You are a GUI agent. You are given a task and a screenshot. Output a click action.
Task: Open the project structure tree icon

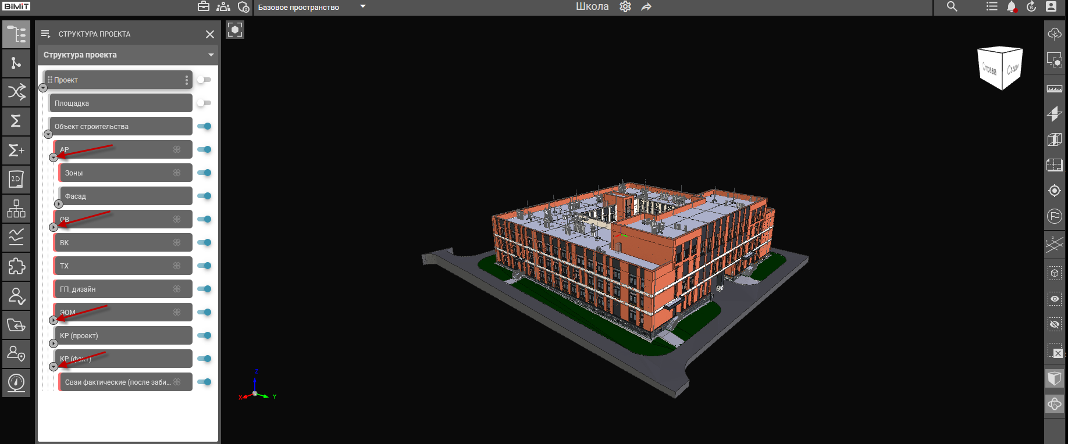click(x=16, y=34)
